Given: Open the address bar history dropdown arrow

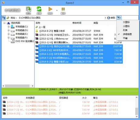Looking at the screenshot, I should point(105,18).
